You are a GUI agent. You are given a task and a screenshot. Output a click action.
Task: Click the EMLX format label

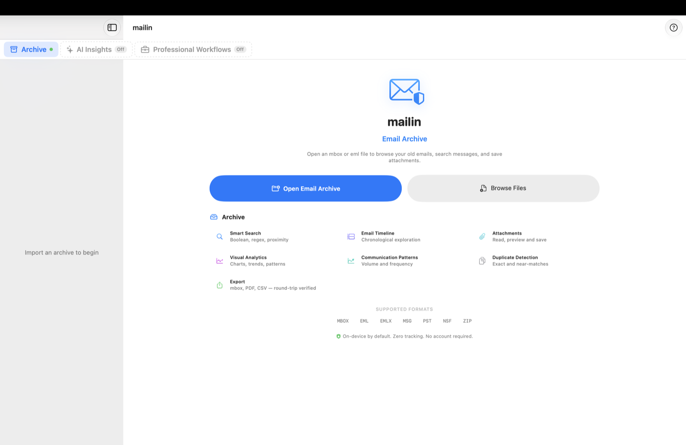point(386,321)
